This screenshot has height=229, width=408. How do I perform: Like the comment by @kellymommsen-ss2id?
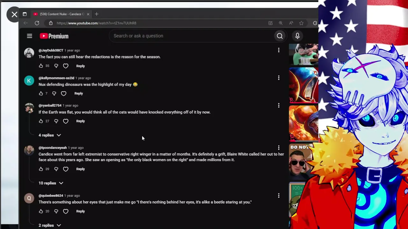pyautogui.click(x=41, y=94)
